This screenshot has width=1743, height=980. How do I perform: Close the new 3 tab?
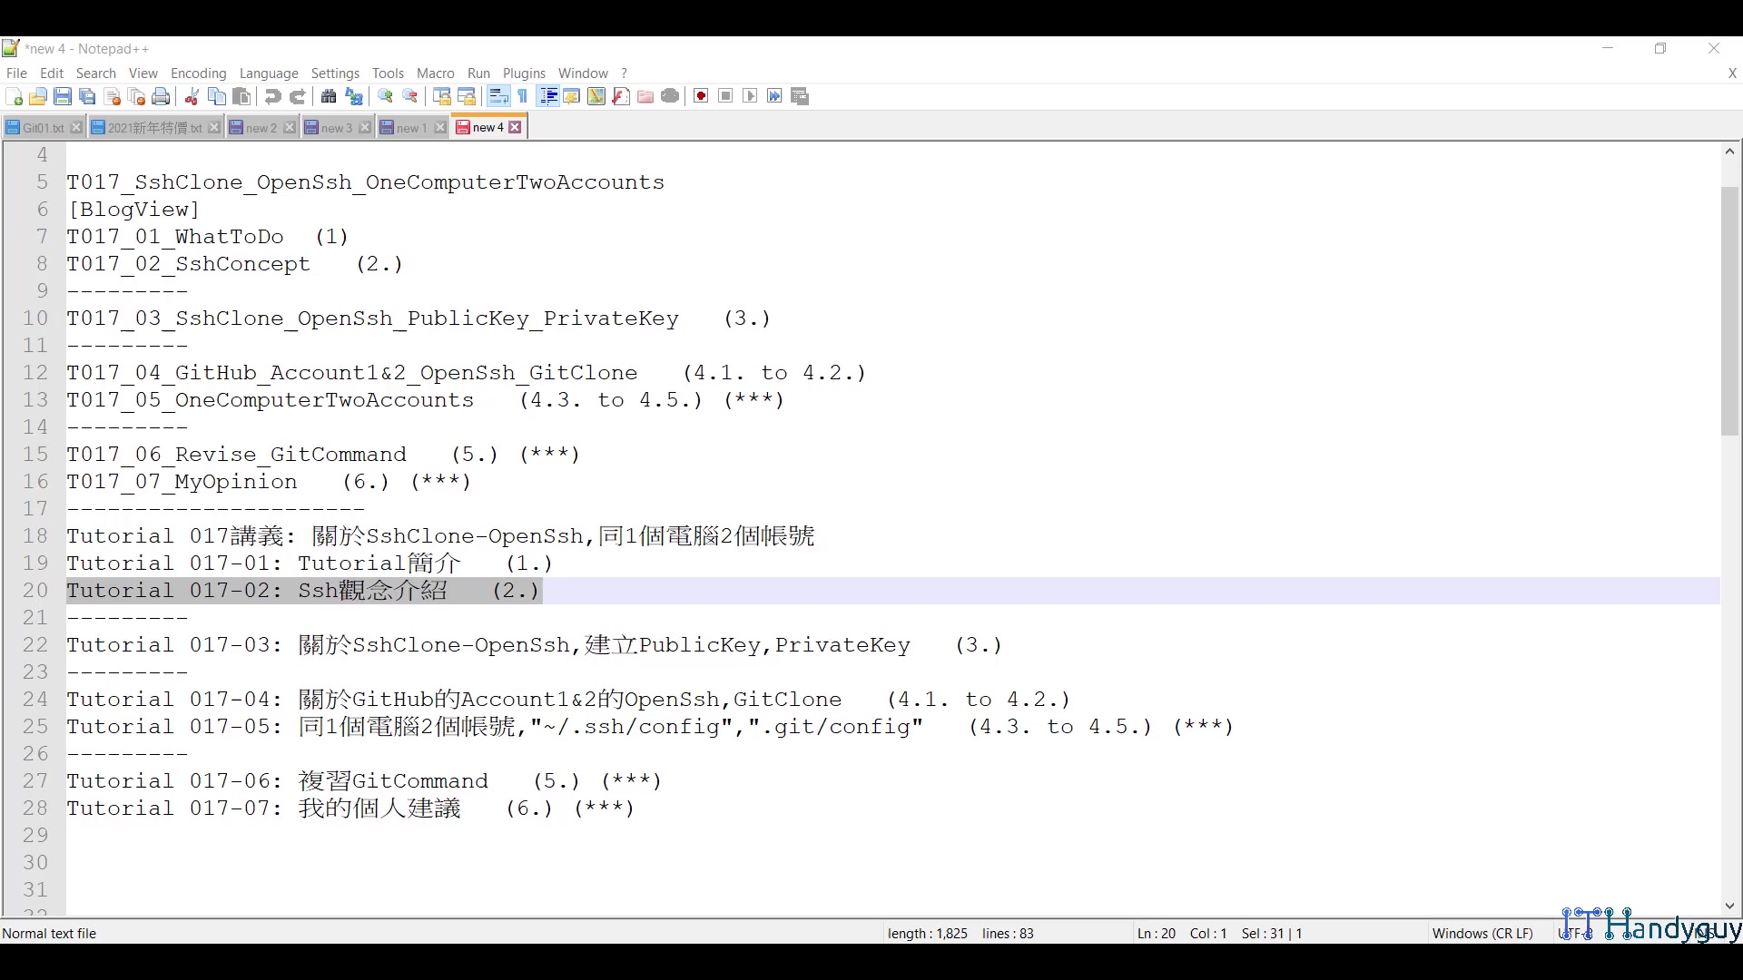(364, 128)
